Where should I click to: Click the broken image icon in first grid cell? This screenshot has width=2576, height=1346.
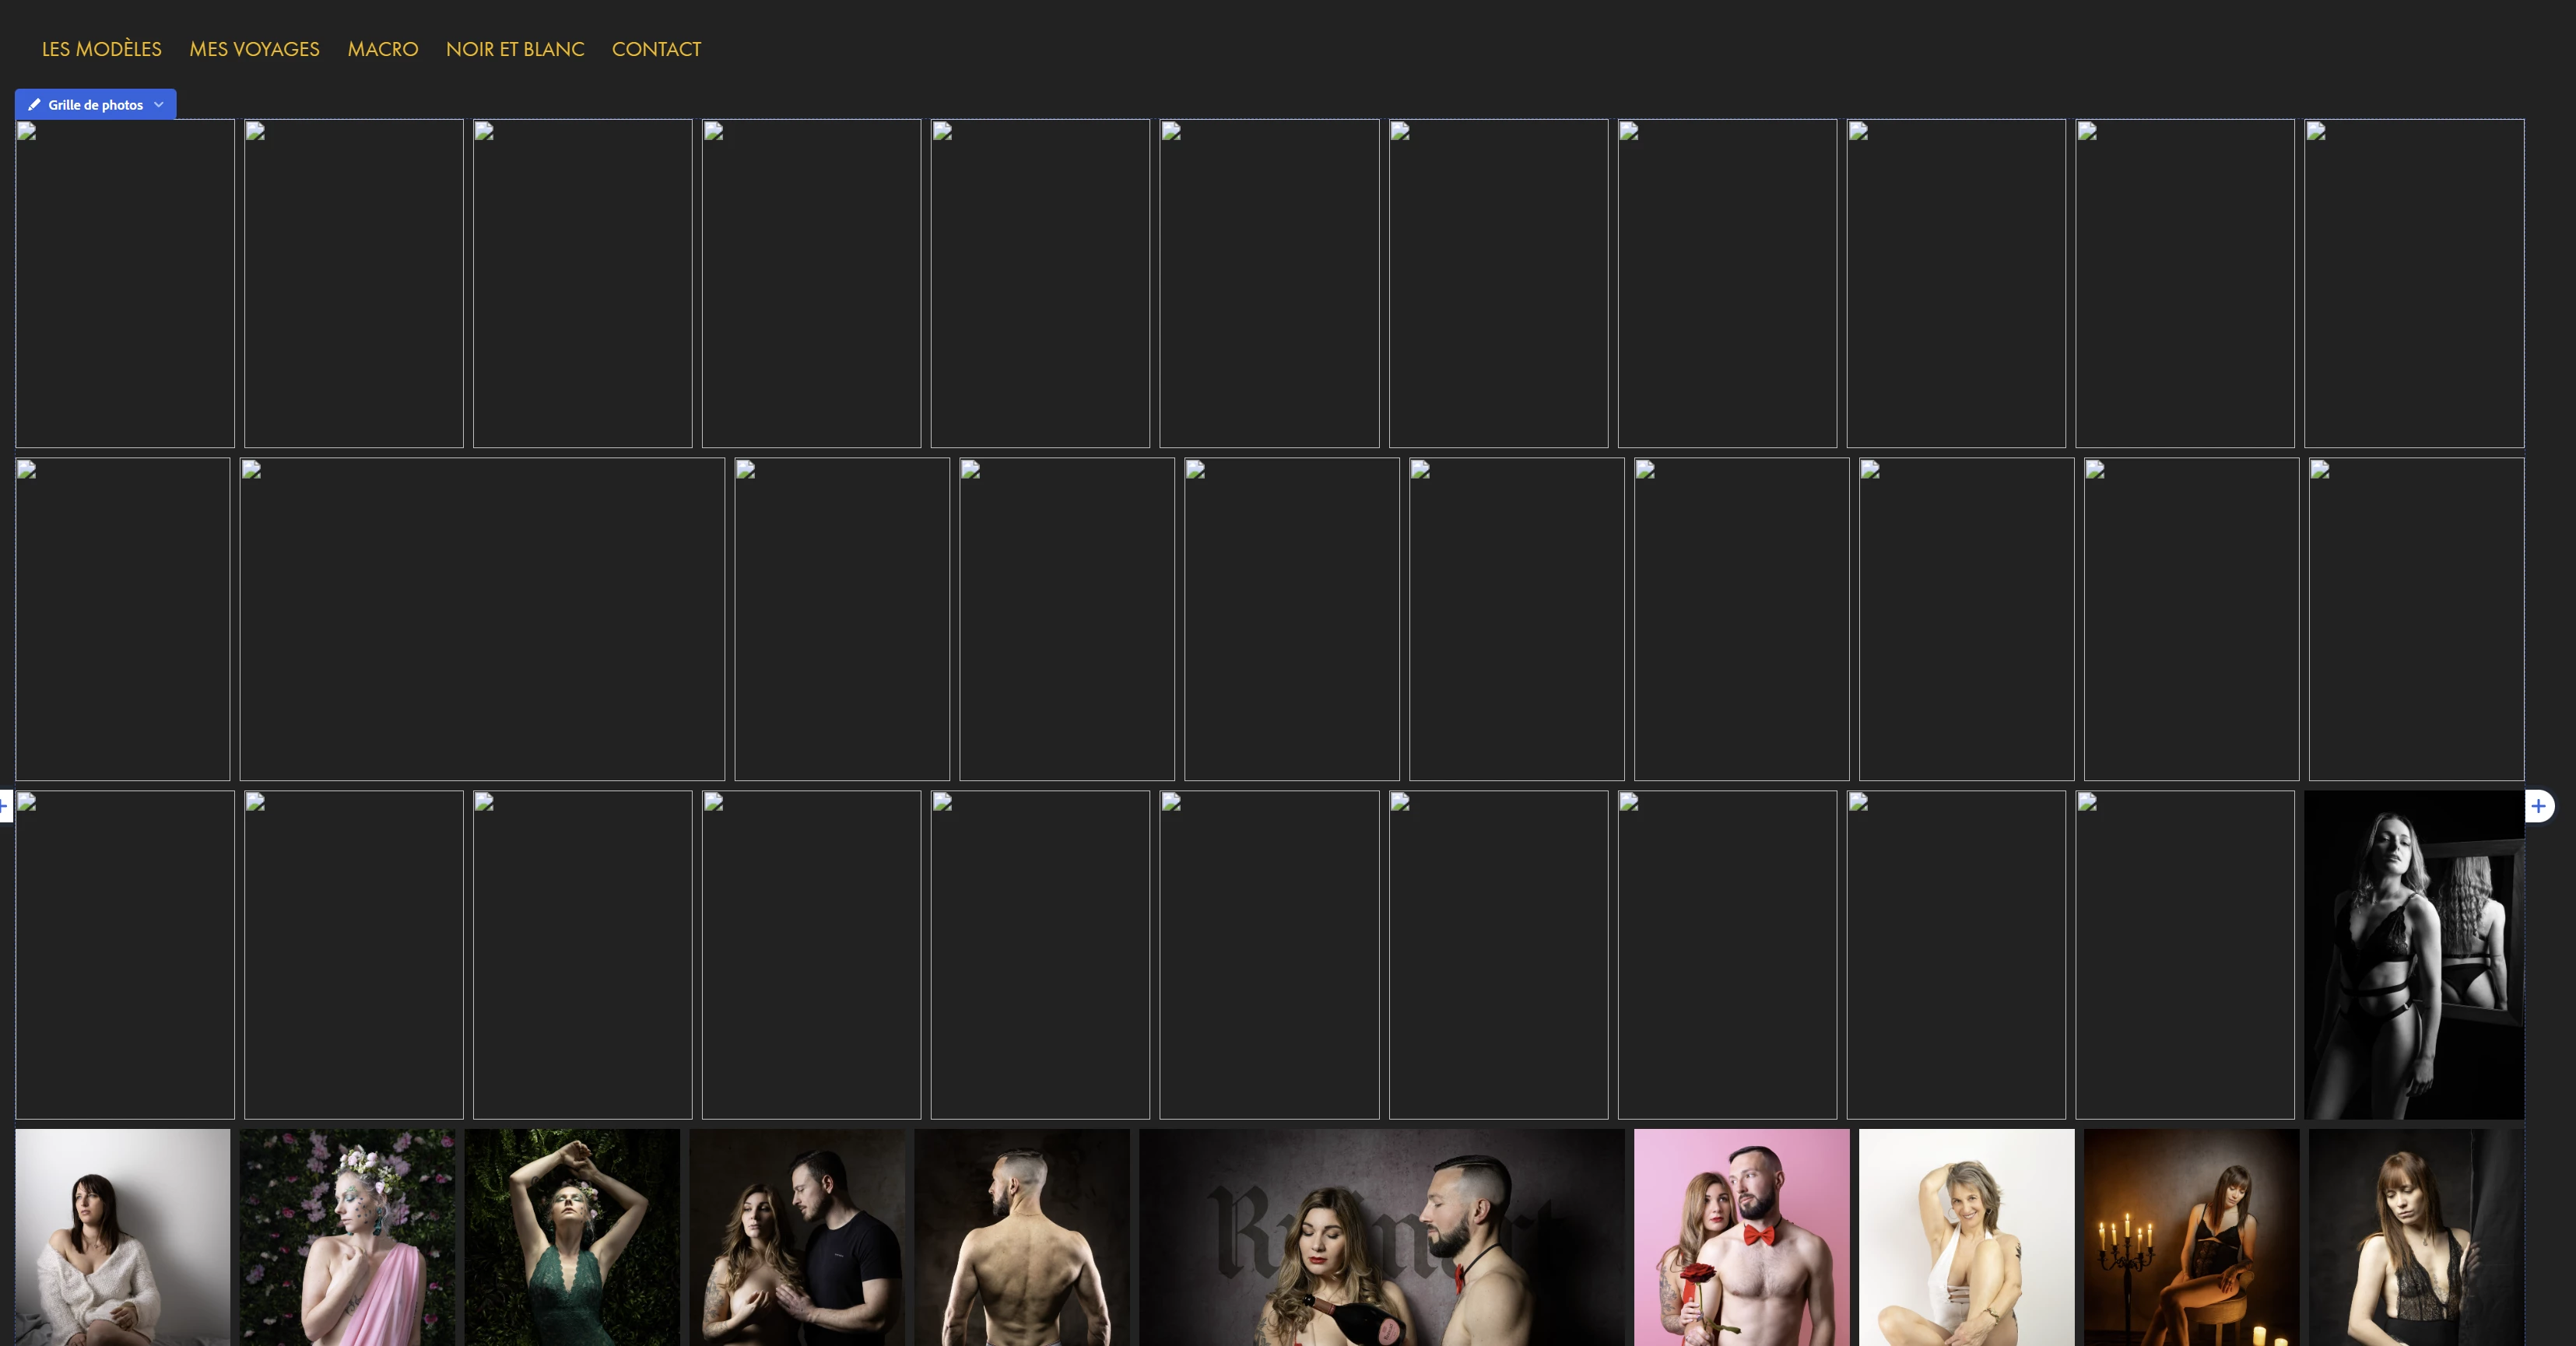coord(27,132)
